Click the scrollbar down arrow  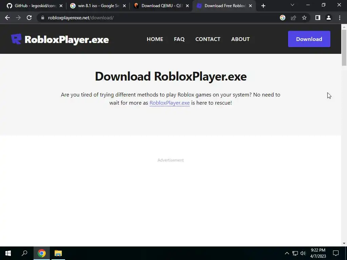[344, 243]
